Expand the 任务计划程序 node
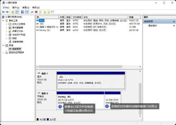This screenshot has width=176, height=125. pyautogui.click(x=6, y=24)
